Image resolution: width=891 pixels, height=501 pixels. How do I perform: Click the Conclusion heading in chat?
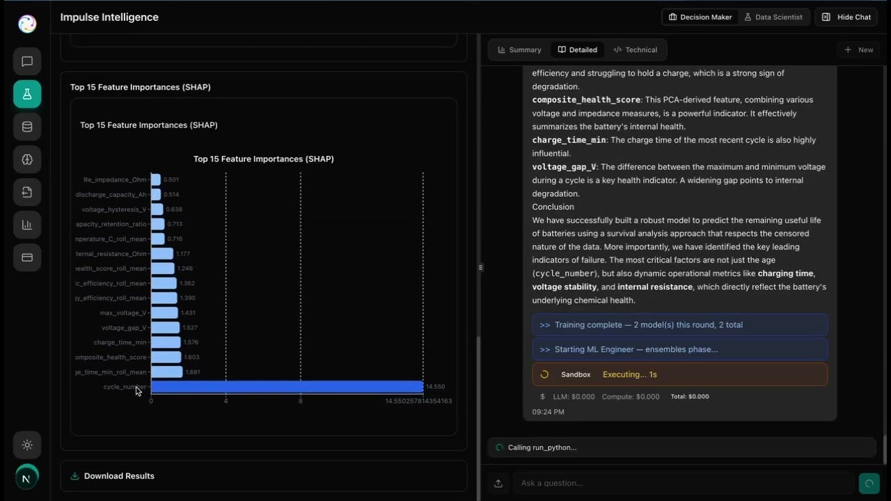553,207
